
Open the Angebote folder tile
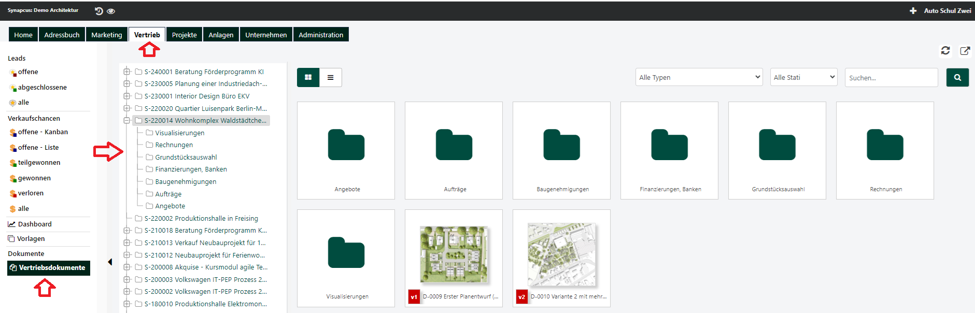(x=346, y=150)
